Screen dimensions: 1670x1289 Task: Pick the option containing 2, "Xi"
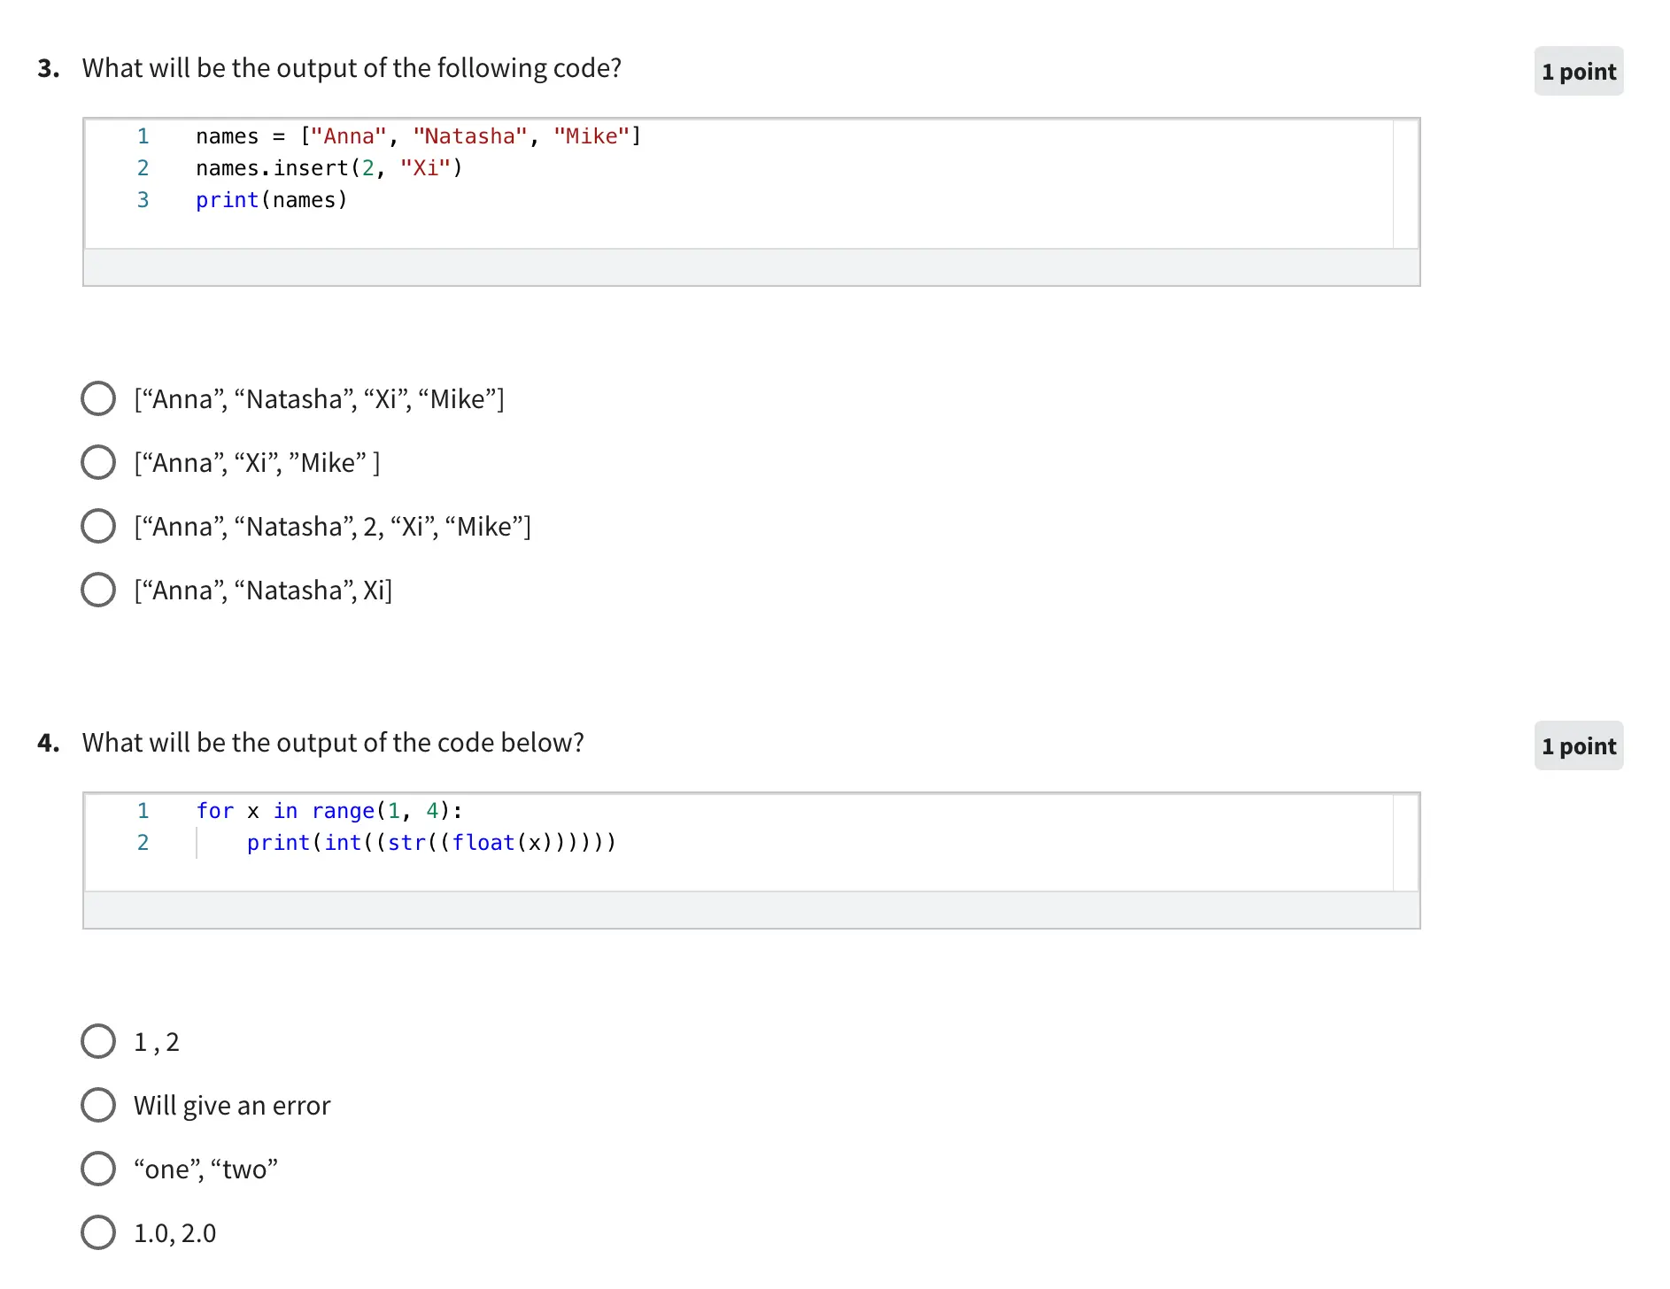pyautogui.click(x=98, y=526)
